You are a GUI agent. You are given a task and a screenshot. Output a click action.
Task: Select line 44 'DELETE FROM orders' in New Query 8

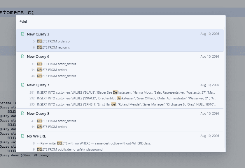click(x=52, y=127)
